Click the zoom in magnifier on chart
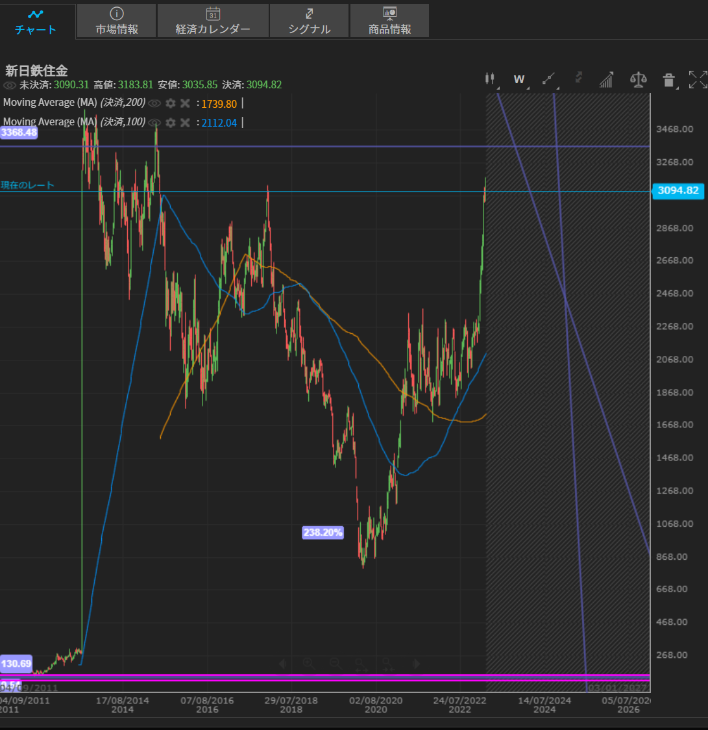708x730 pixels. pos(308,663)
